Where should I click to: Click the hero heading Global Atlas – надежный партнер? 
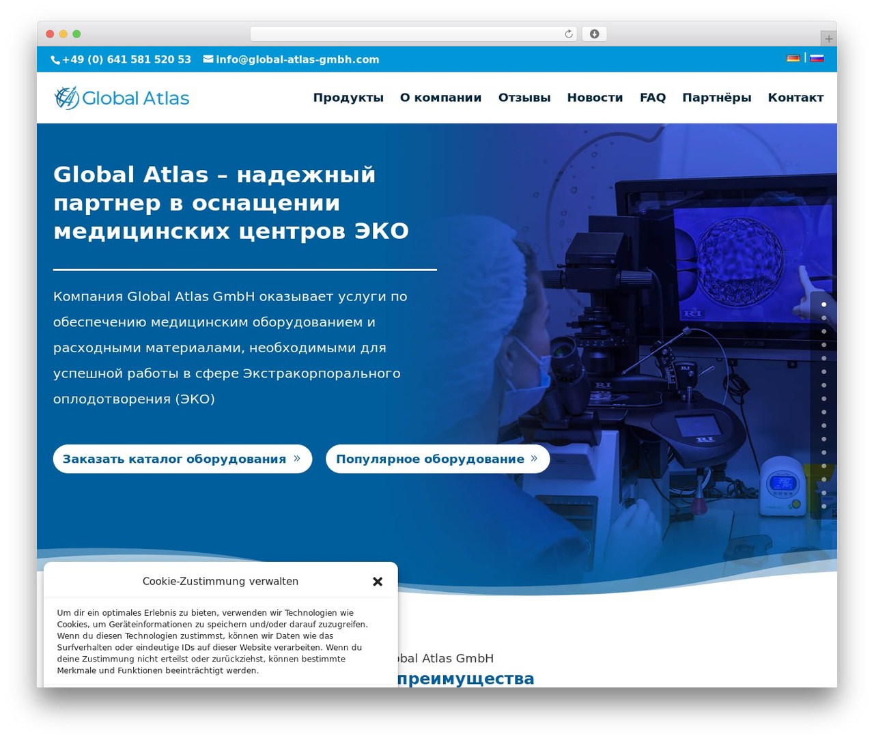231,203
